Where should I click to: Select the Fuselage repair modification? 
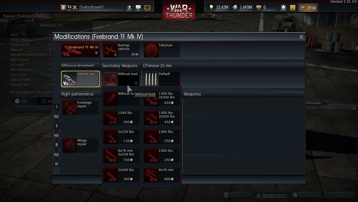(80, 107)
